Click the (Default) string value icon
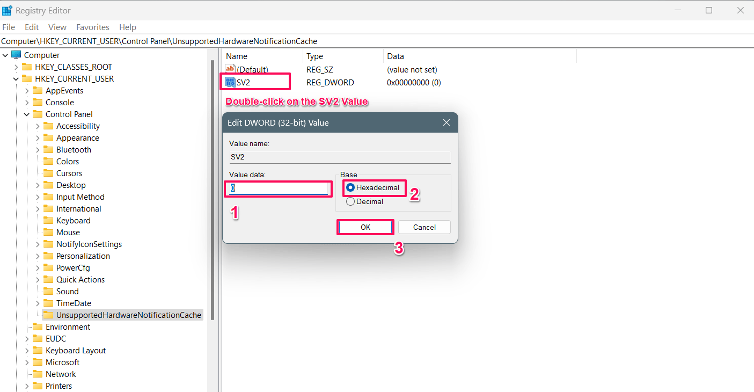754x392 pixels. click(230, 69)
